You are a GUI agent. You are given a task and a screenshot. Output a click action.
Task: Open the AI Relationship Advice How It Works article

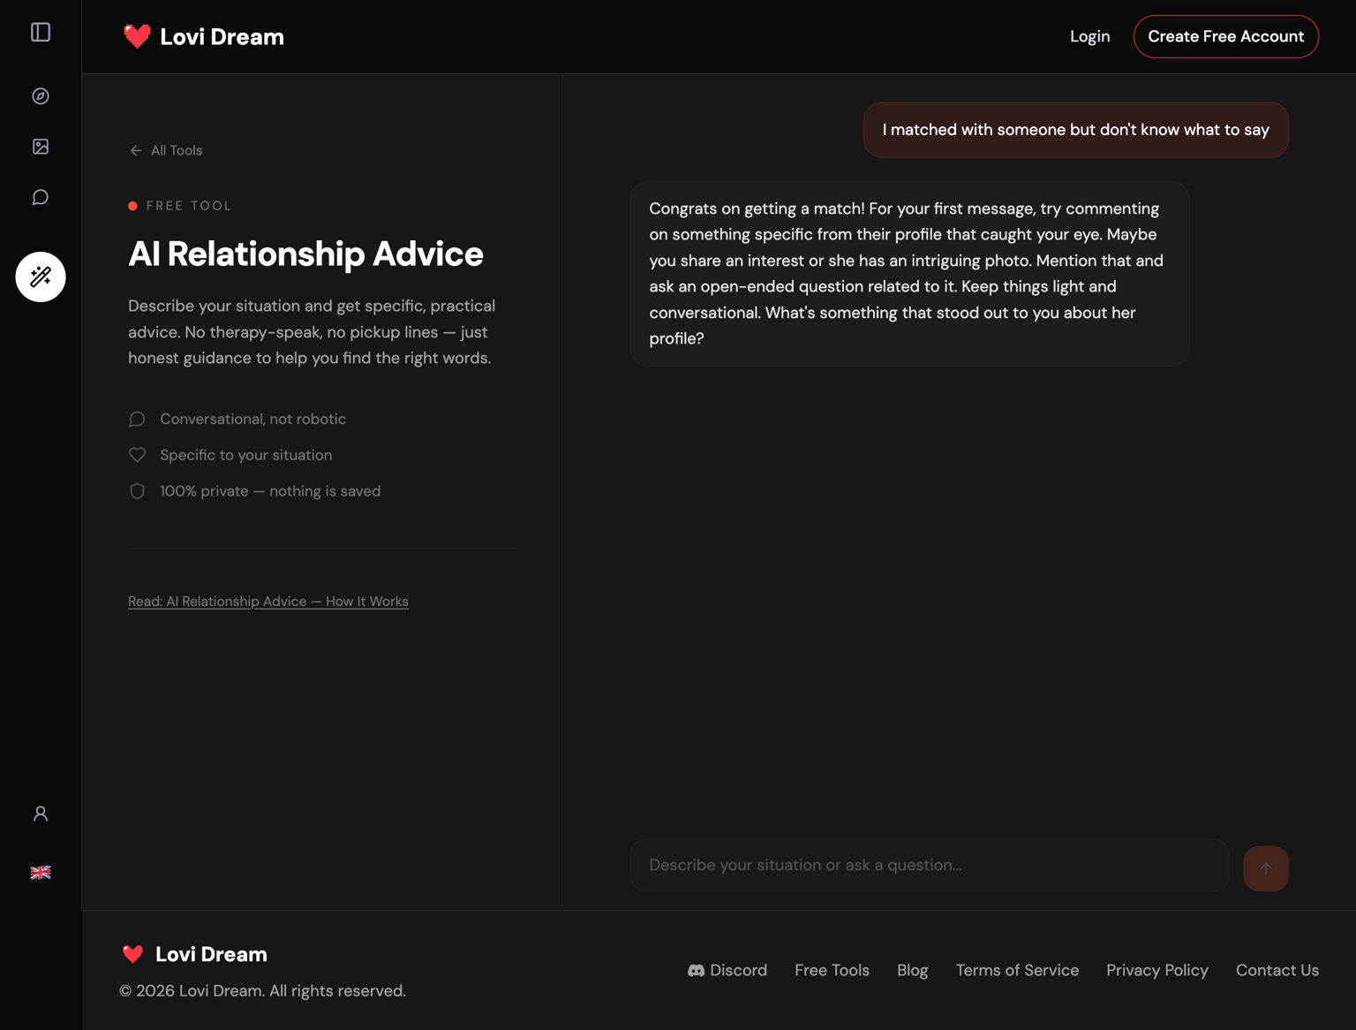click(268, 602)
